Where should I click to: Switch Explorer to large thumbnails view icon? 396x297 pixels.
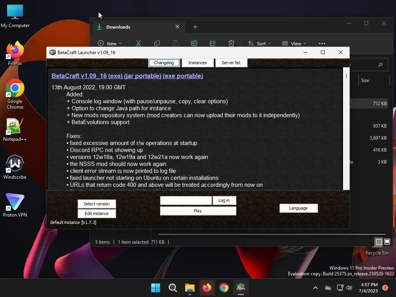[387, 242]
